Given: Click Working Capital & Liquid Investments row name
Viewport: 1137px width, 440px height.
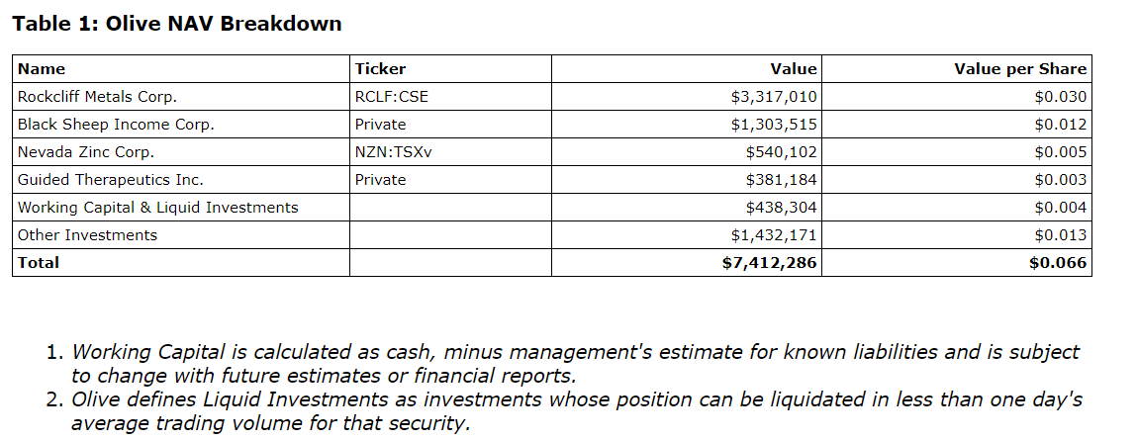Looking at the screenshot, I should click(x=157, y=208).
